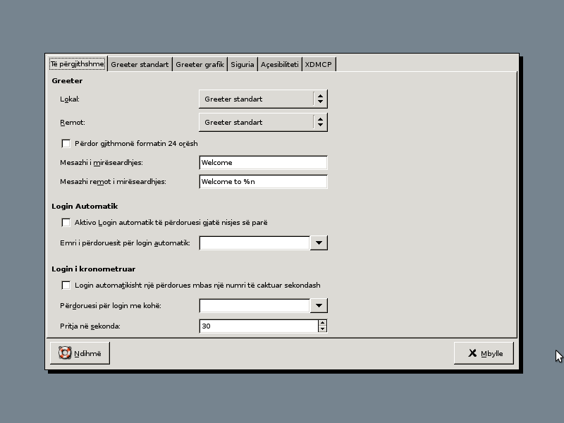Image resolution: width=564 pixels, height=423 pixels.
Task: Open the Greeter standart tab
Action: [140, 64]
